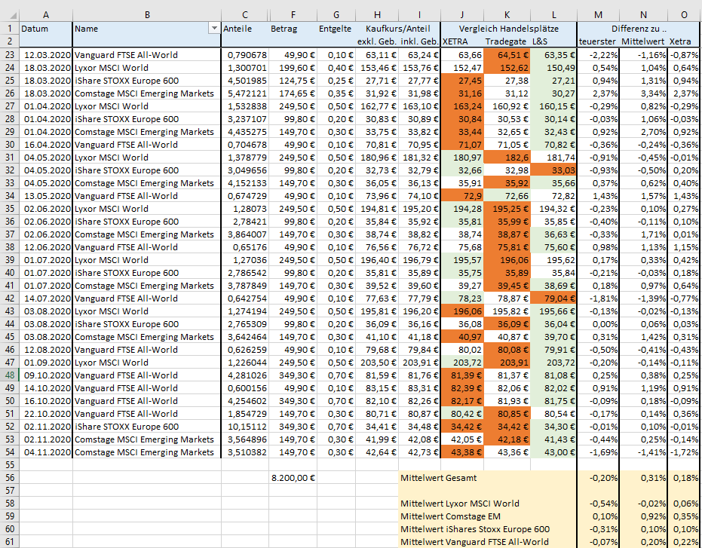The image size is (702, 548).
Task: Click the orange-highlighted 64,51 € Tradegate cell
Action: (507, 55)
